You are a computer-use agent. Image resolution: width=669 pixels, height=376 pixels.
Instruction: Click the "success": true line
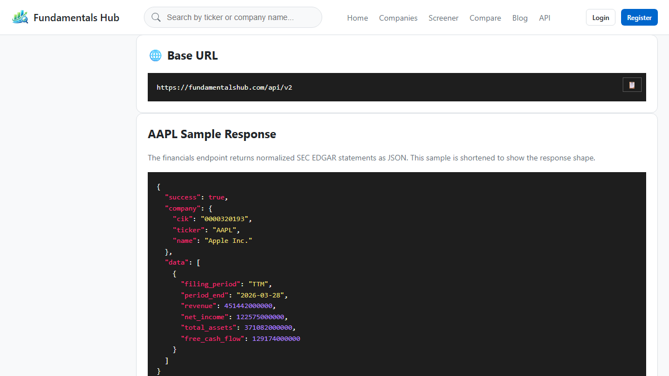coord(197,197)
